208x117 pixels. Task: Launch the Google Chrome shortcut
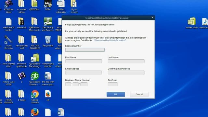coord(35,97)
